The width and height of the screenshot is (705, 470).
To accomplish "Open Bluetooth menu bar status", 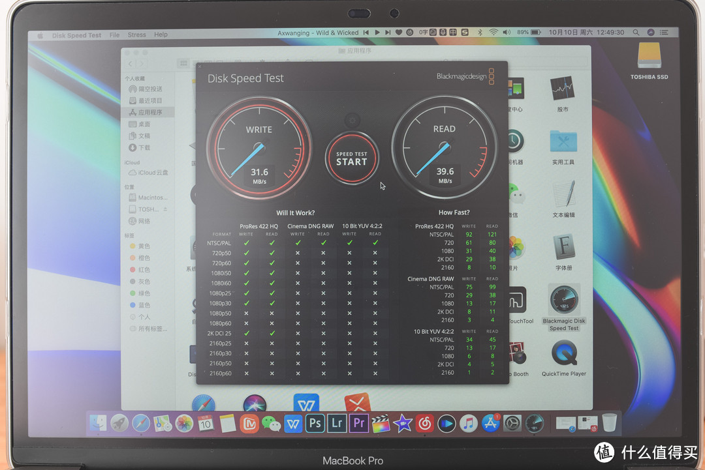I will tap(480, 33).
